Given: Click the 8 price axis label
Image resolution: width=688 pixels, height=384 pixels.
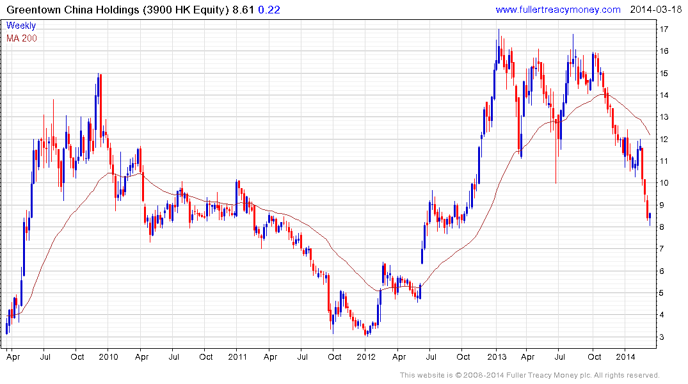Looking at the screenshot, I should (x=662, y=227).
